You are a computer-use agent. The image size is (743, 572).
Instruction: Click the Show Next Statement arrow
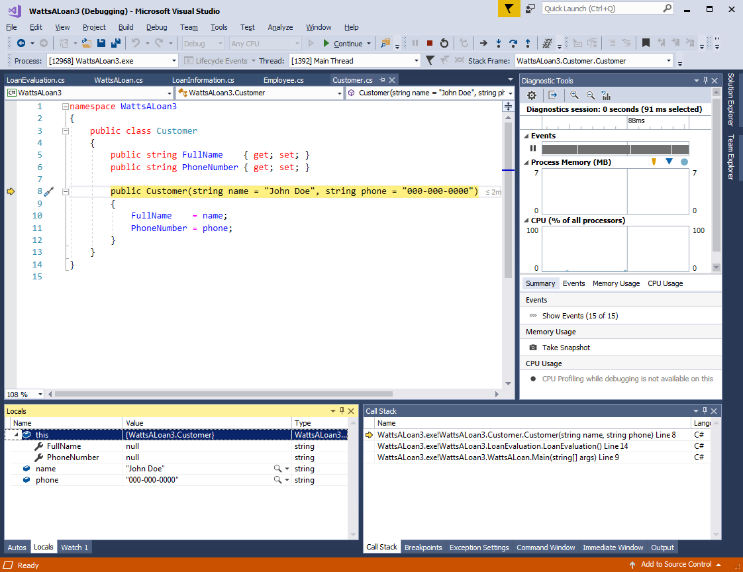point(483,43)
